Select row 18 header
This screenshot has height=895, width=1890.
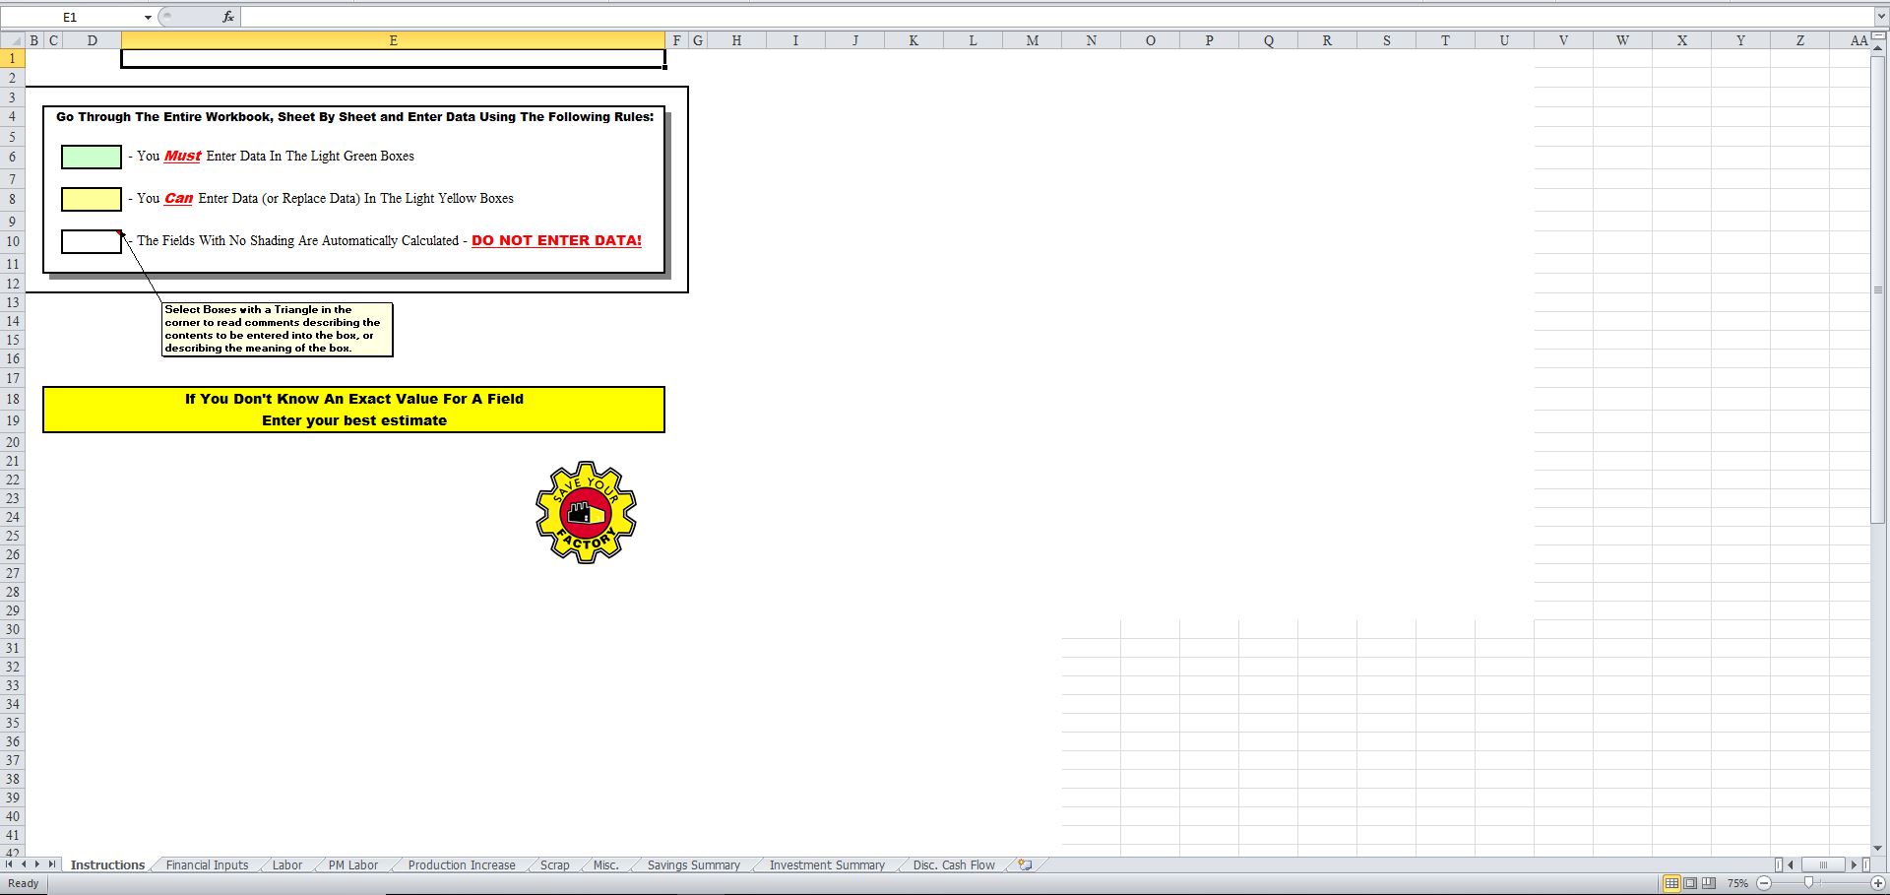click(x=12, y=399)
